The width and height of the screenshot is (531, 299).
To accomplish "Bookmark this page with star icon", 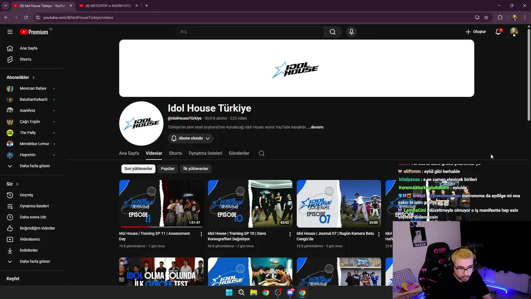I will [486, 17].
